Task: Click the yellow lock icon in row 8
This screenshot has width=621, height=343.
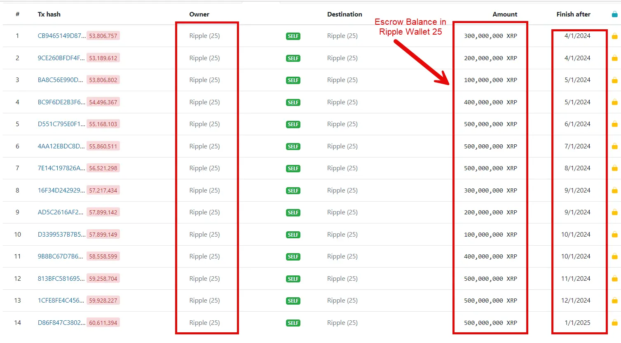Action: coord(614,190)
